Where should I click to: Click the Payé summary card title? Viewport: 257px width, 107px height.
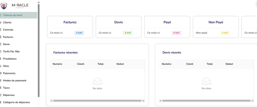point(167,22)
